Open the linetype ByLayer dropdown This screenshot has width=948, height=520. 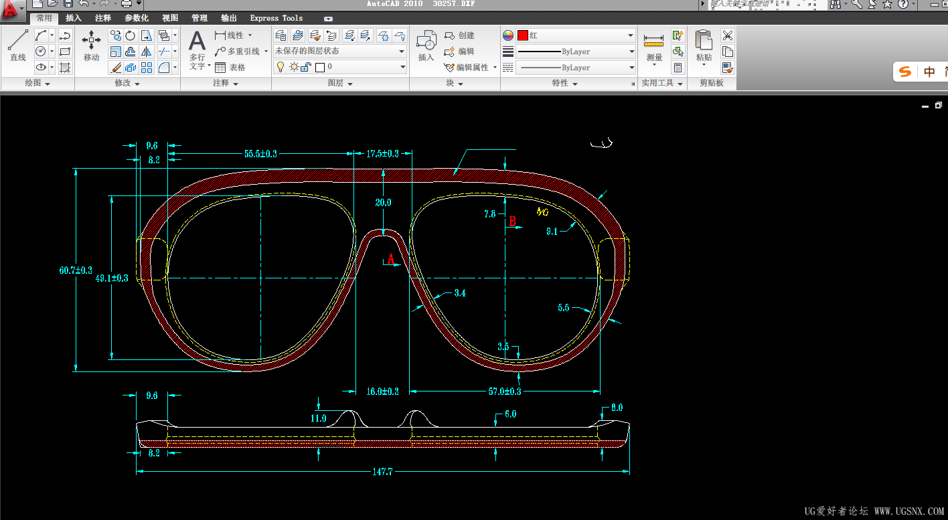click(631, 68)
